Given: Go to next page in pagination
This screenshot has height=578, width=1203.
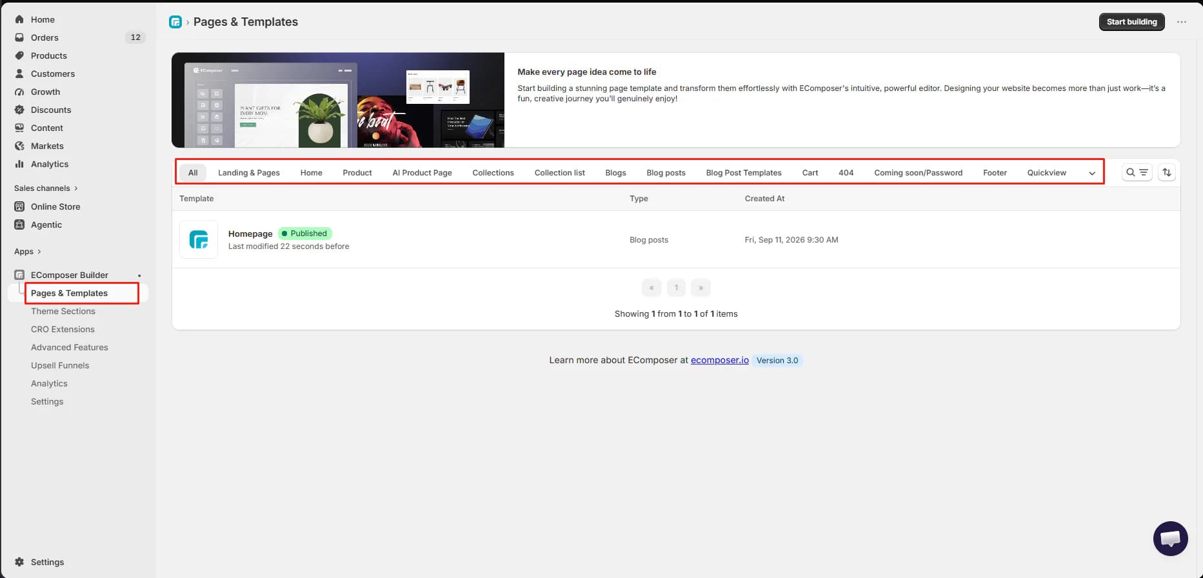Looking at the screenshot, I should pyautogui.click(x=701, y=288).
